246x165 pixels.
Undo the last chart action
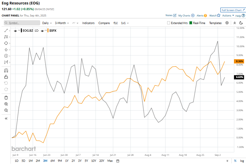[6, 83]
